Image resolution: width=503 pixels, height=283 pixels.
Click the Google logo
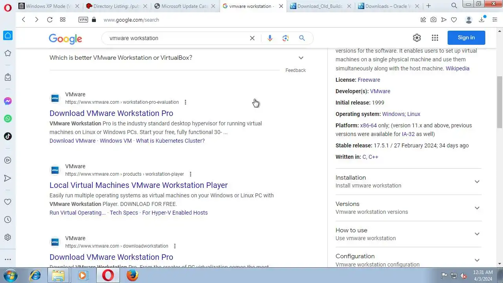pyautogui.click(x=66, y=39)
